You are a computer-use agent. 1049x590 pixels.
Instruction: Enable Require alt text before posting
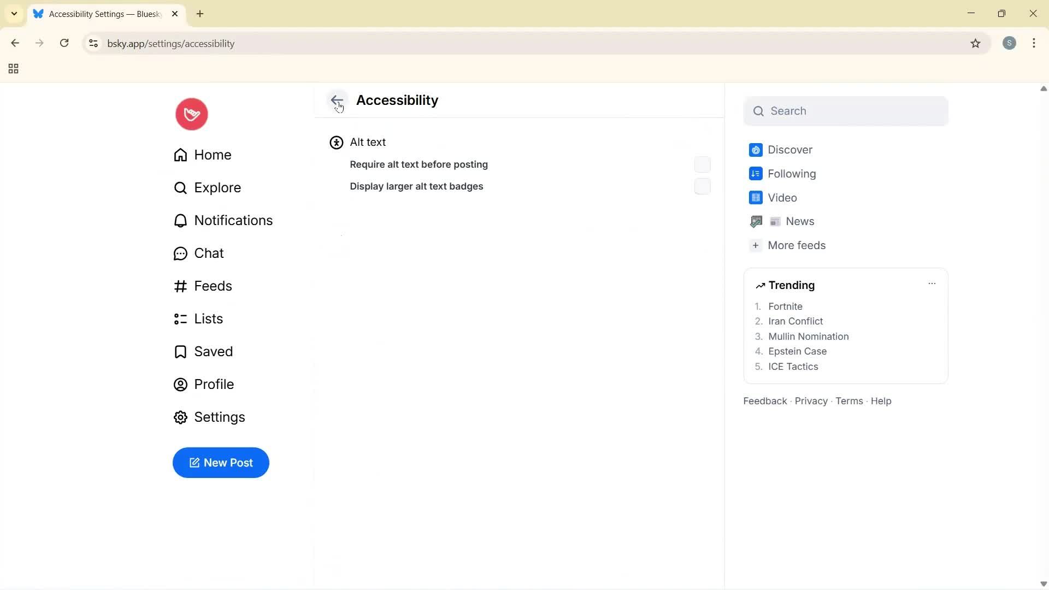702,164
